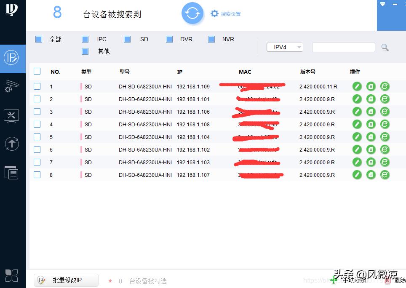The height and width of the screenshot is (288, 406).
Task: Open web browser icon for device 192.168.1.107
Action: pos(385,175)
